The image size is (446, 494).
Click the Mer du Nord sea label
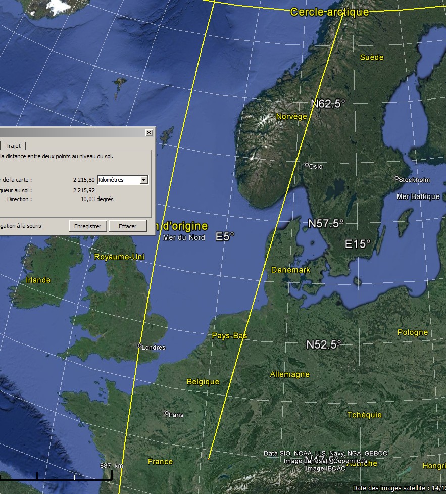point(184,237)
